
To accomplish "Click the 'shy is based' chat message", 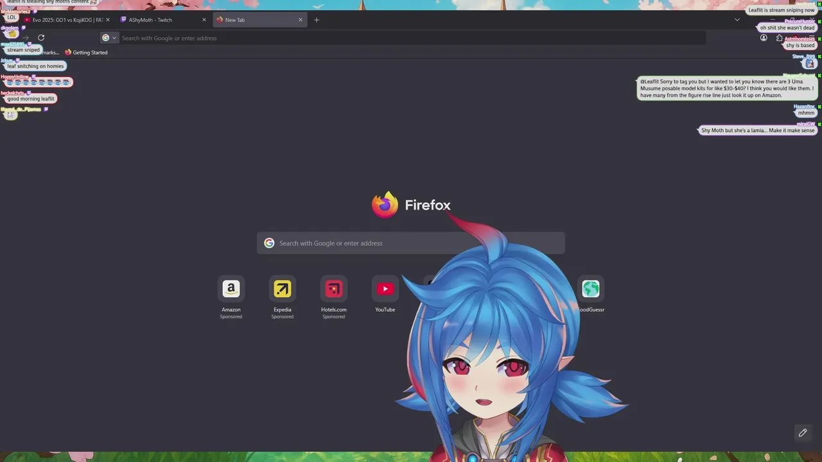I will pyautogui.click(x=800, y=46).
